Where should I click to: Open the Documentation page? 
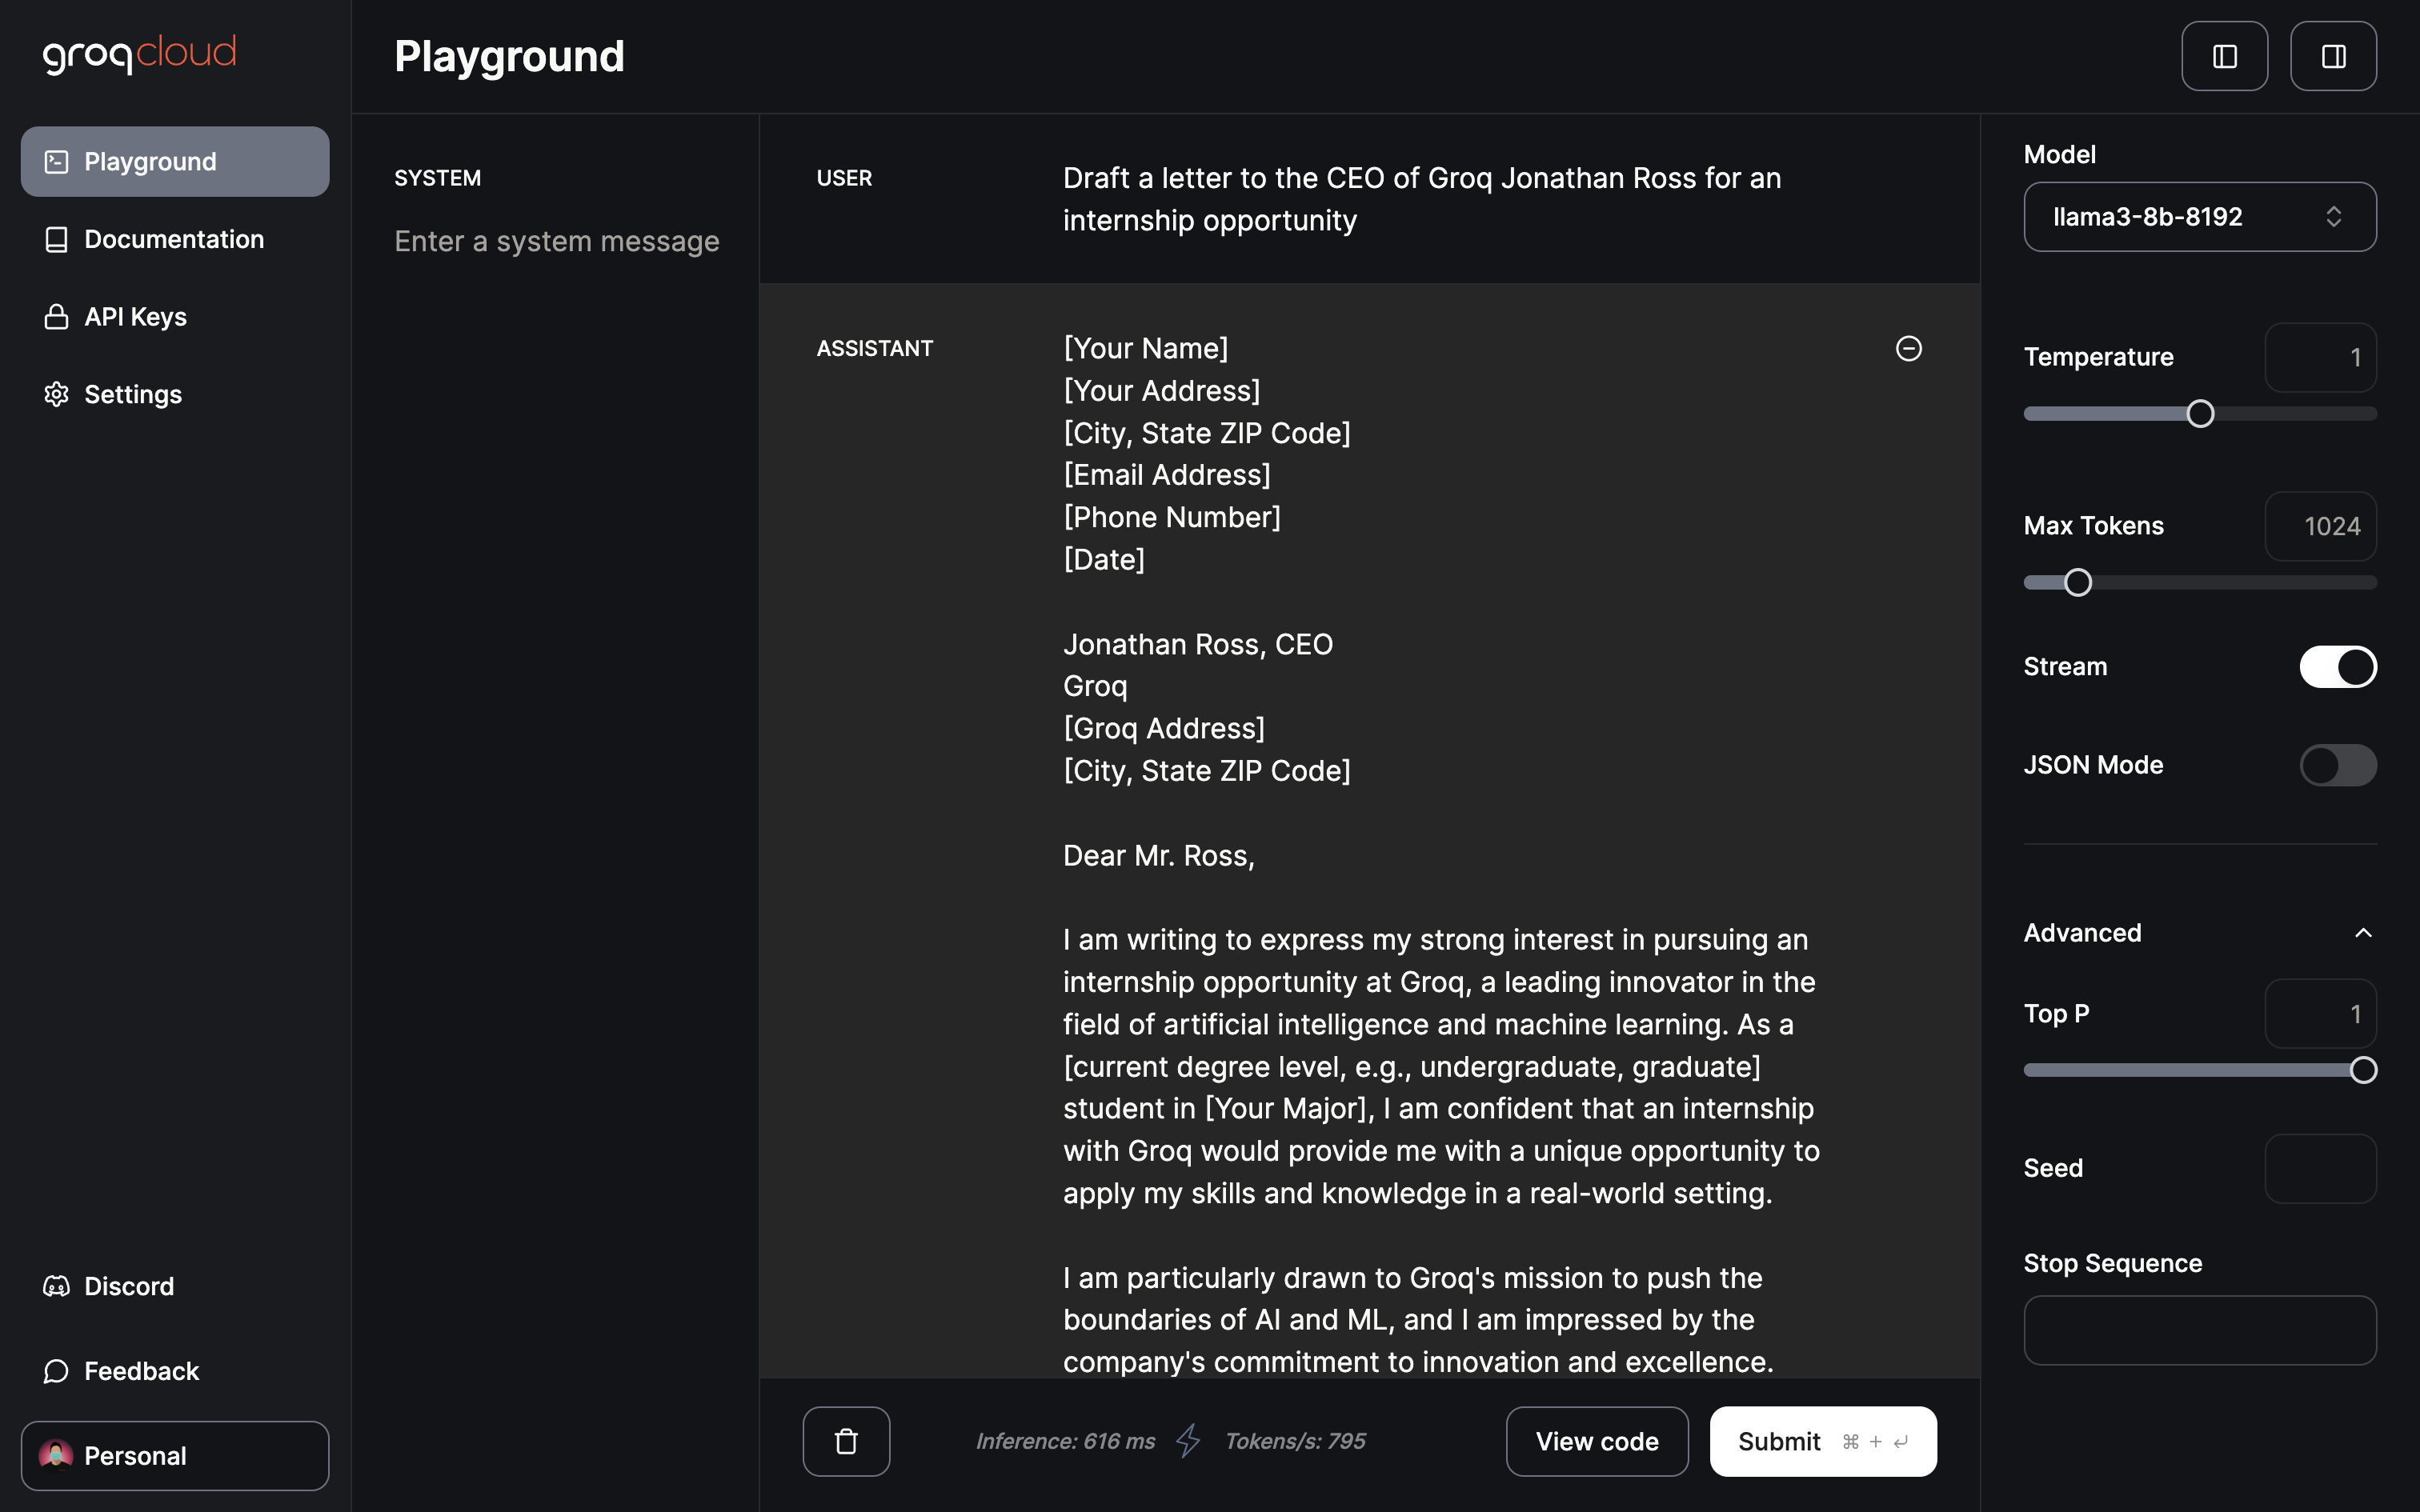175,239
